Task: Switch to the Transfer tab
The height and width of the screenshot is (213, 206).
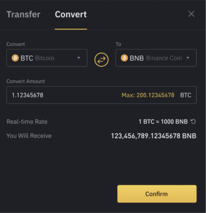Action: [x=23, y=14]
